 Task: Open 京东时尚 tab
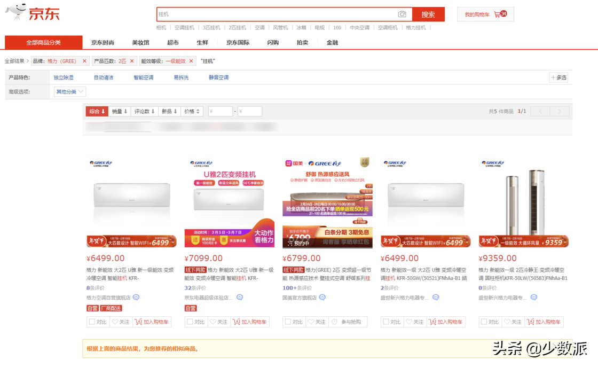tap(103, 42)
